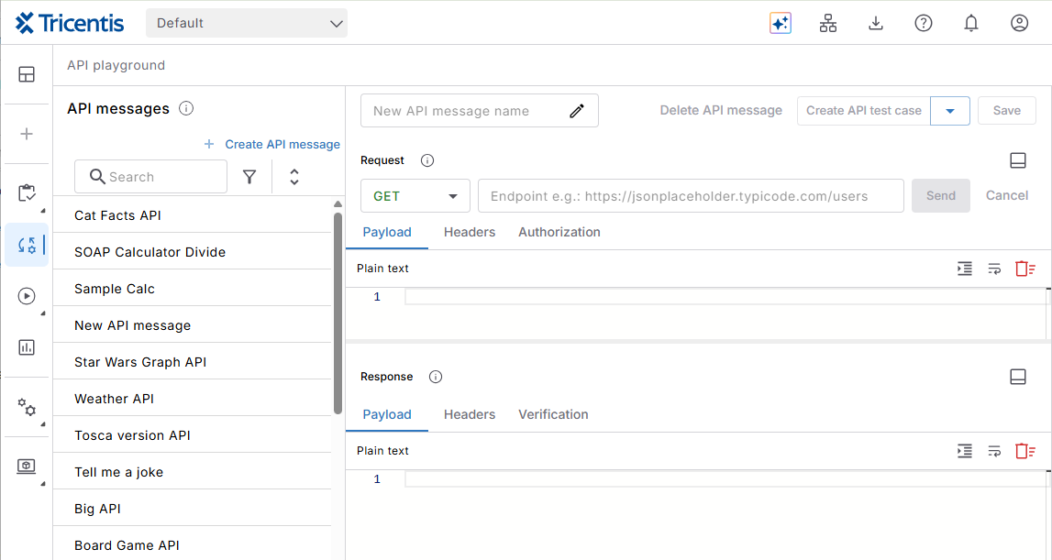The width and height of the screenshot is (1052, 560).
Task: Switch to the response Verification tab
Action: (553, 414)
